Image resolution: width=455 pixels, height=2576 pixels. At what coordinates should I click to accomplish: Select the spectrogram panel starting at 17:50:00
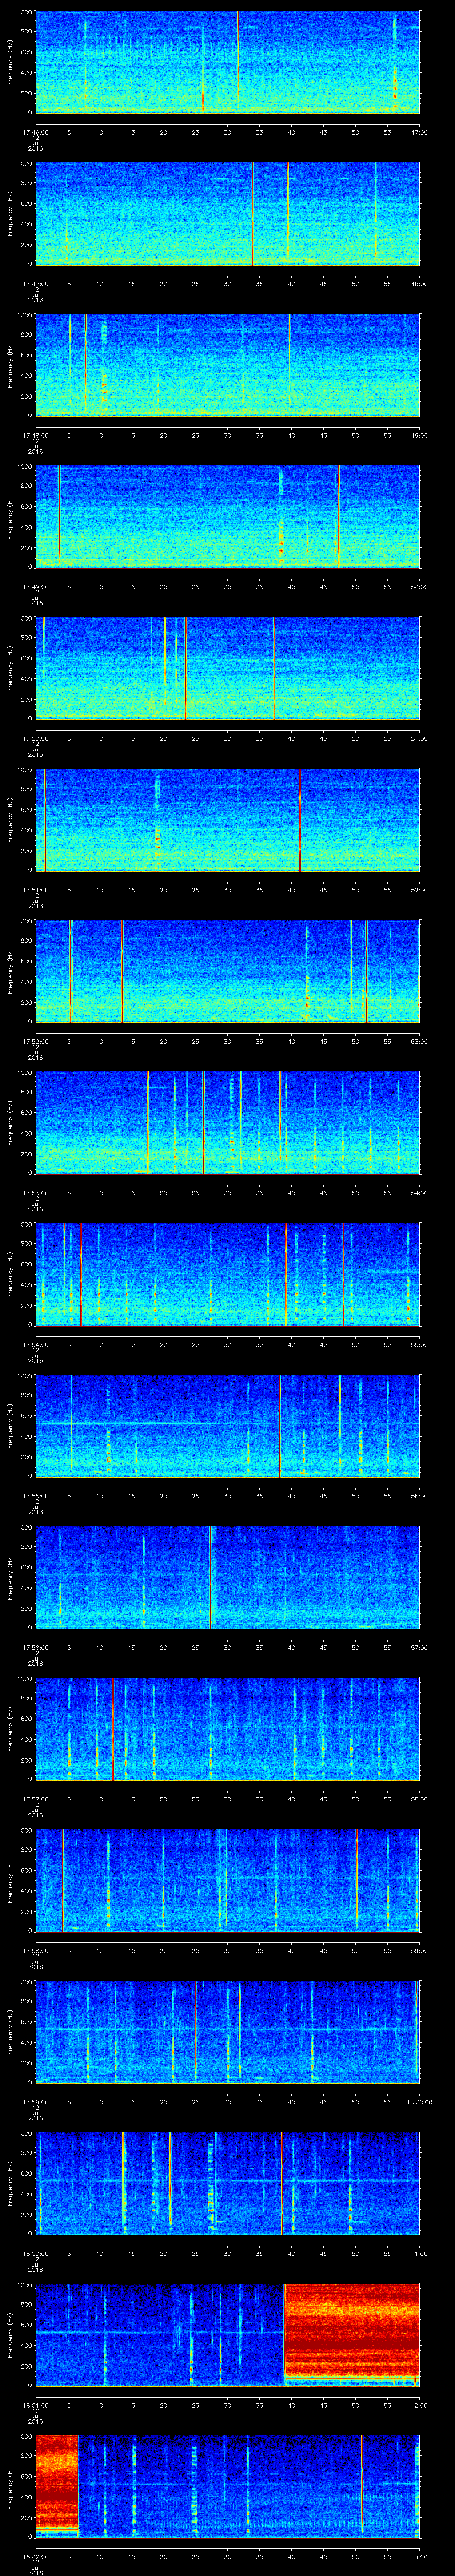[227, 668]
